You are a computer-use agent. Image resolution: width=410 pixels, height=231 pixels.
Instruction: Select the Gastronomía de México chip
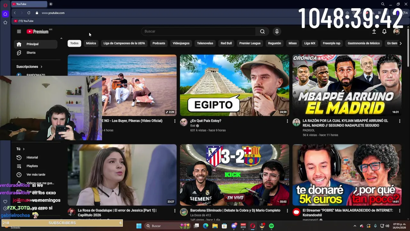pos(364,43)
